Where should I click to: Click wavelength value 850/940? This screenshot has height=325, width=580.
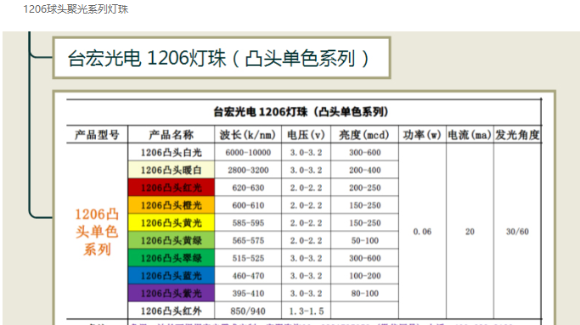pyautogui.click(x=248, y=311)
